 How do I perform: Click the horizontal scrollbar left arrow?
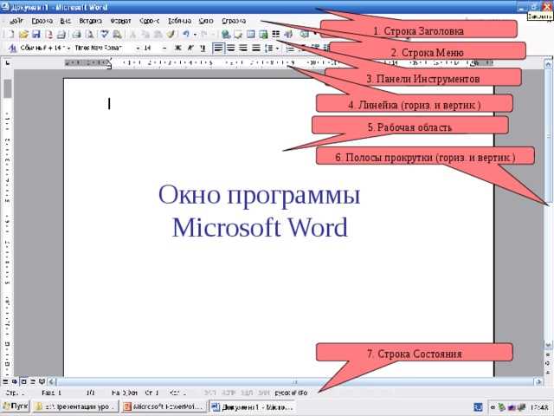pyautogui.click(x=52, y=381)
